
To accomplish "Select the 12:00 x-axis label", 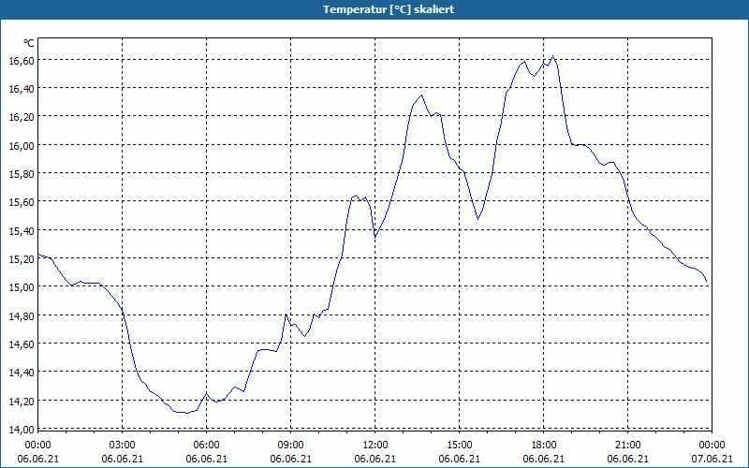I will 375,446.
